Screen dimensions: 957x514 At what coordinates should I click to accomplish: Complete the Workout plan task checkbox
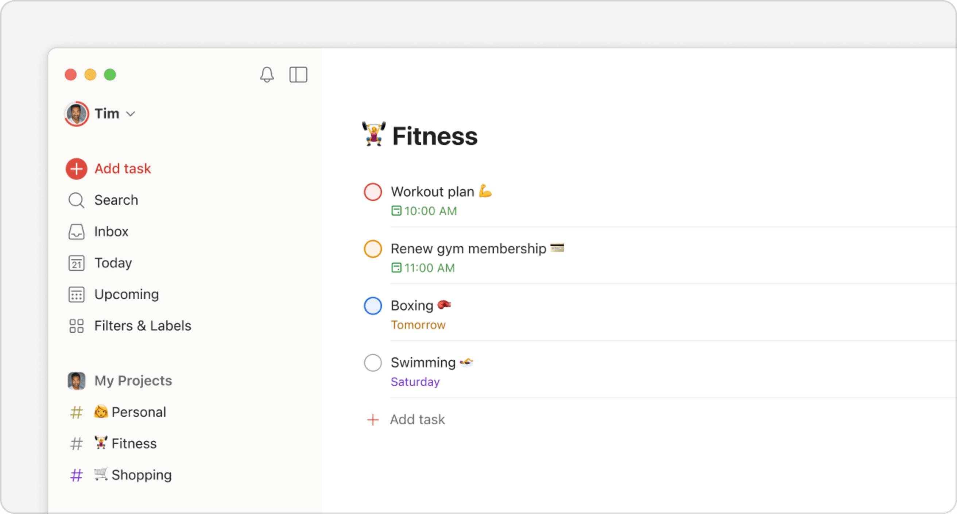(x=373, y=192)
